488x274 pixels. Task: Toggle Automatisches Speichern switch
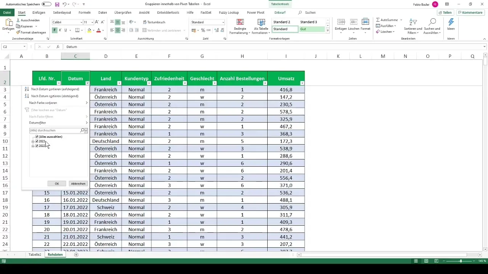(x=47, y=4)
